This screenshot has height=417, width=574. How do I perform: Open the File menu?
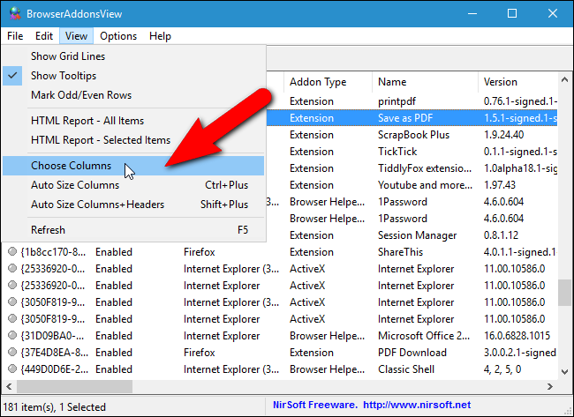15,36
